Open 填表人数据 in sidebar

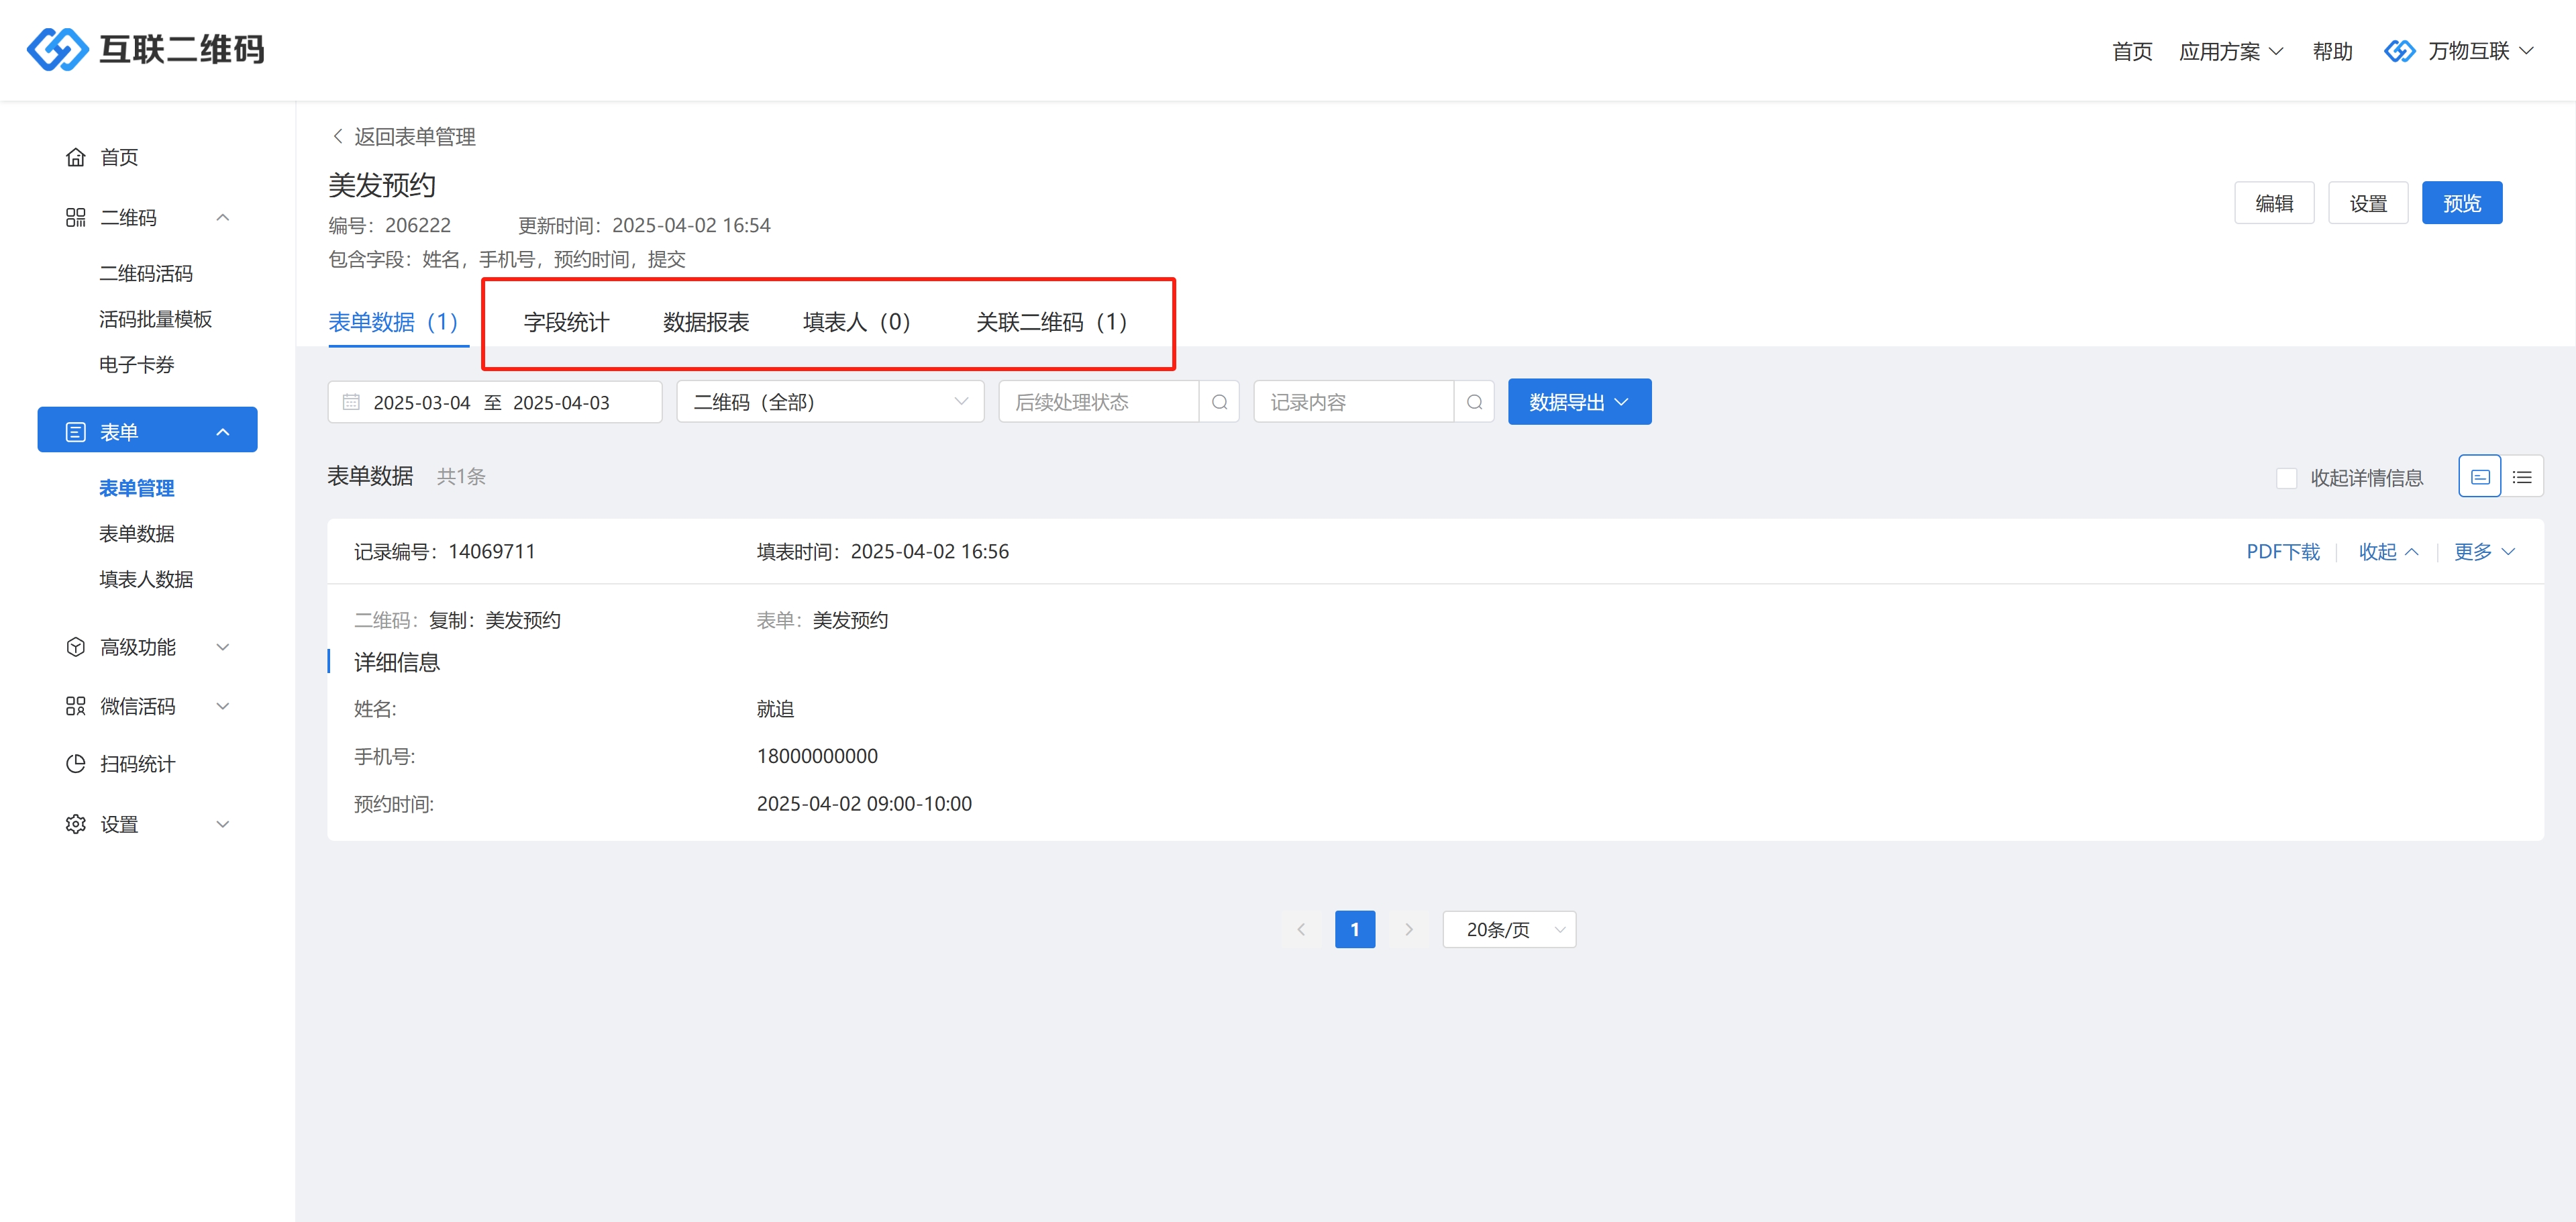pos(146,579)
